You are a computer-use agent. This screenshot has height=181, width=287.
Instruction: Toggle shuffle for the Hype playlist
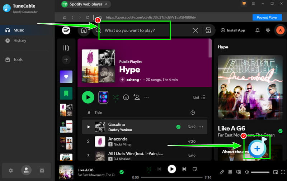(116, 97)
